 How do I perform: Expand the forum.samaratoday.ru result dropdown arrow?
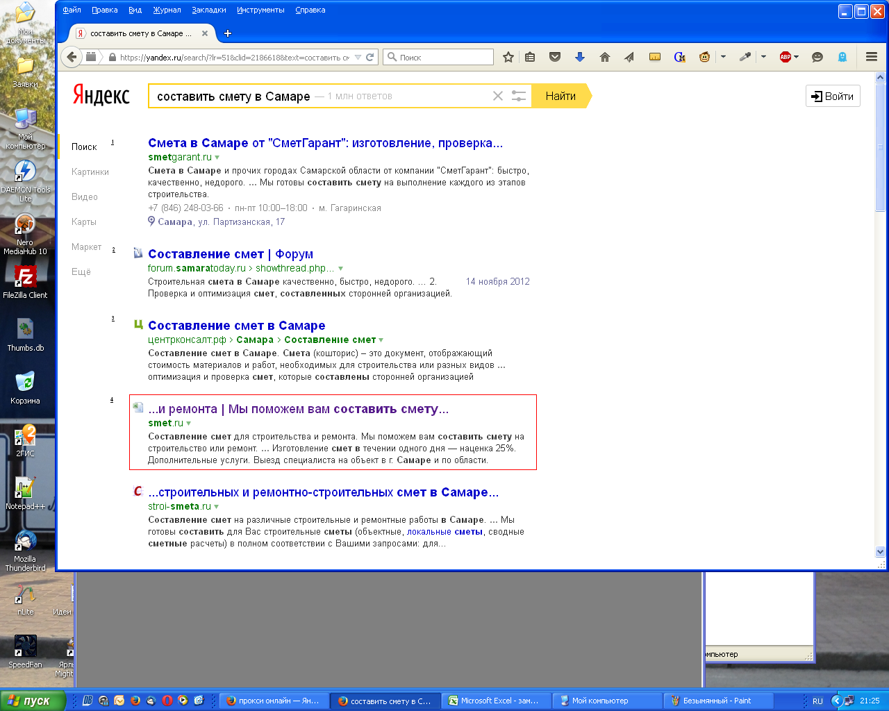pyautogui.click(x=340, y=269)
